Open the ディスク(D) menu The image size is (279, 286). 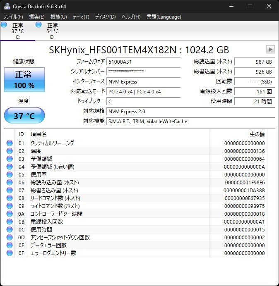[106, 17]
